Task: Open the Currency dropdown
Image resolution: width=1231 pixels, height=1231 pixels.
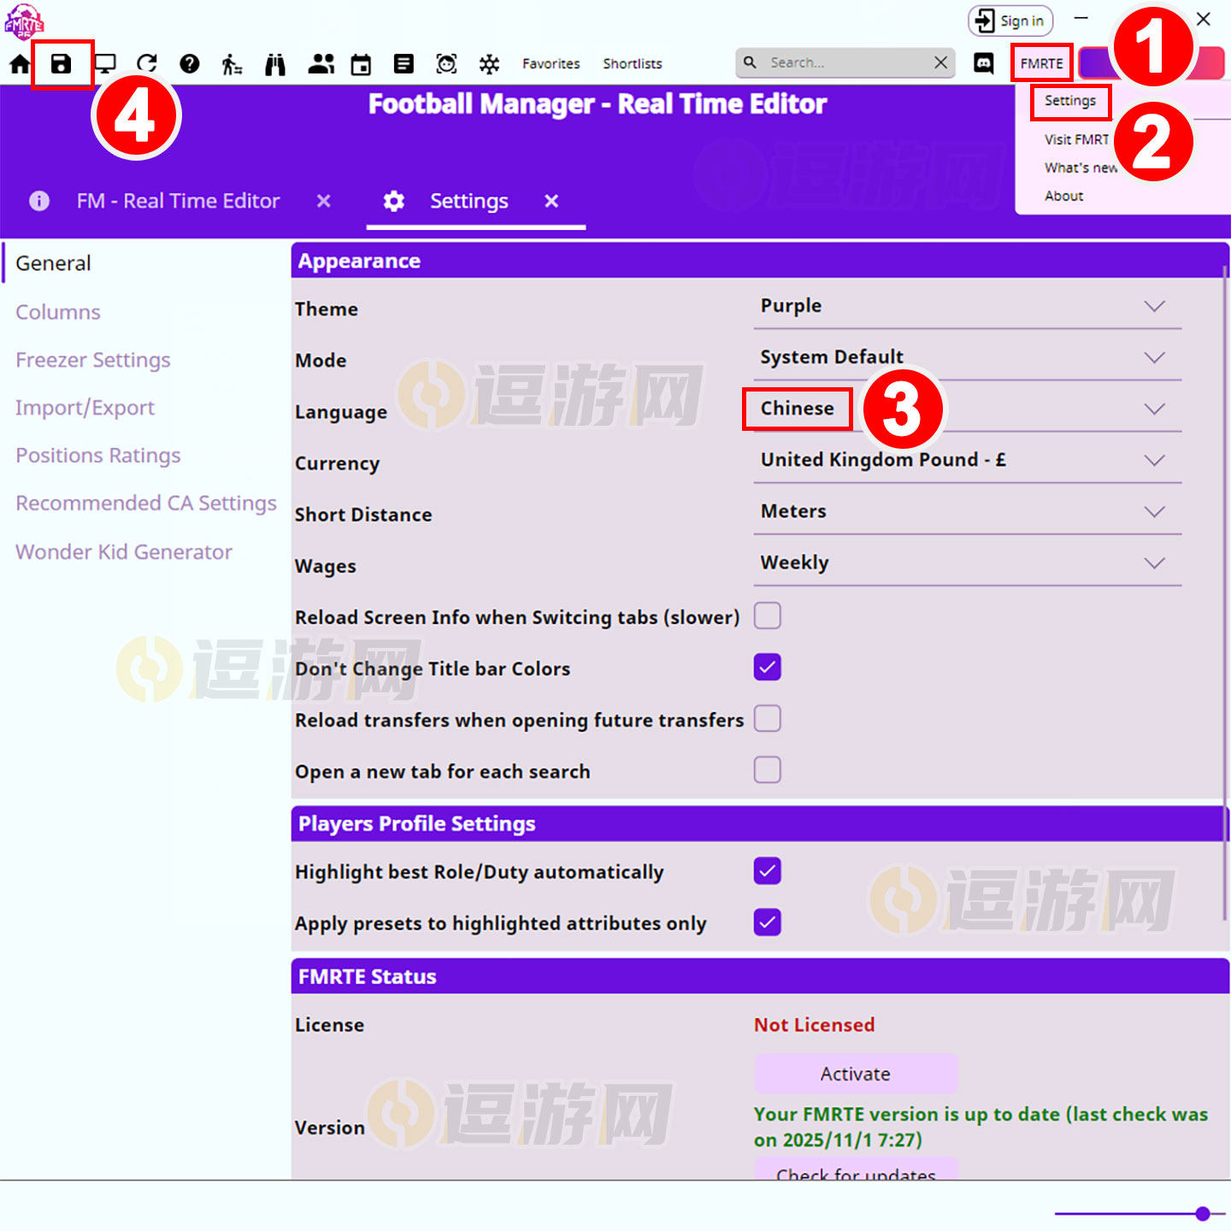Action: (x=968, y=461)
